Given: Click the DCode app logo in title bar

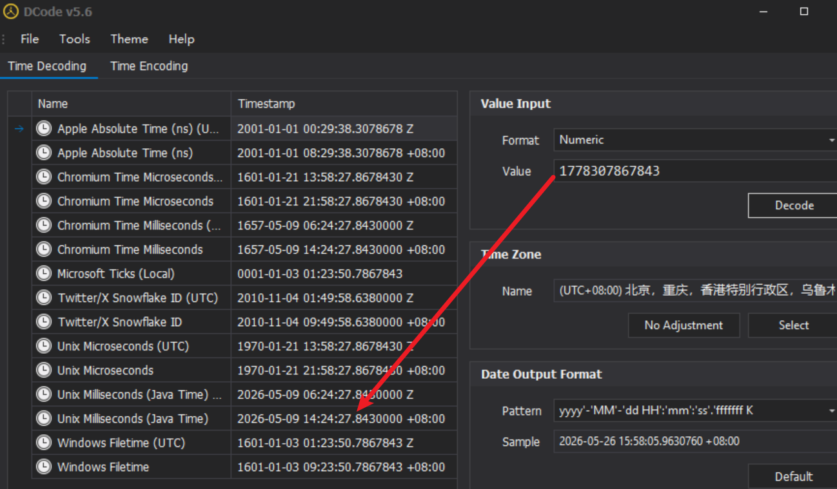Looking at the screenshot, I should [x=11, y=12].
